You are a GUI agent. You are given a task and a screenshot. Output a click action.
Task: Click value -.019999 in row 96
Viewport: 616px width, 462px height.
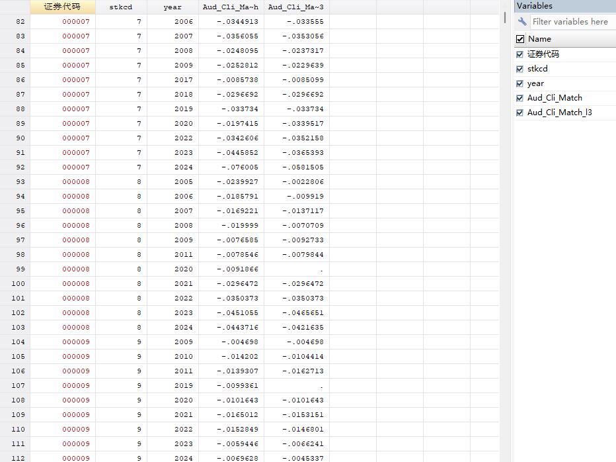point(231,226)
